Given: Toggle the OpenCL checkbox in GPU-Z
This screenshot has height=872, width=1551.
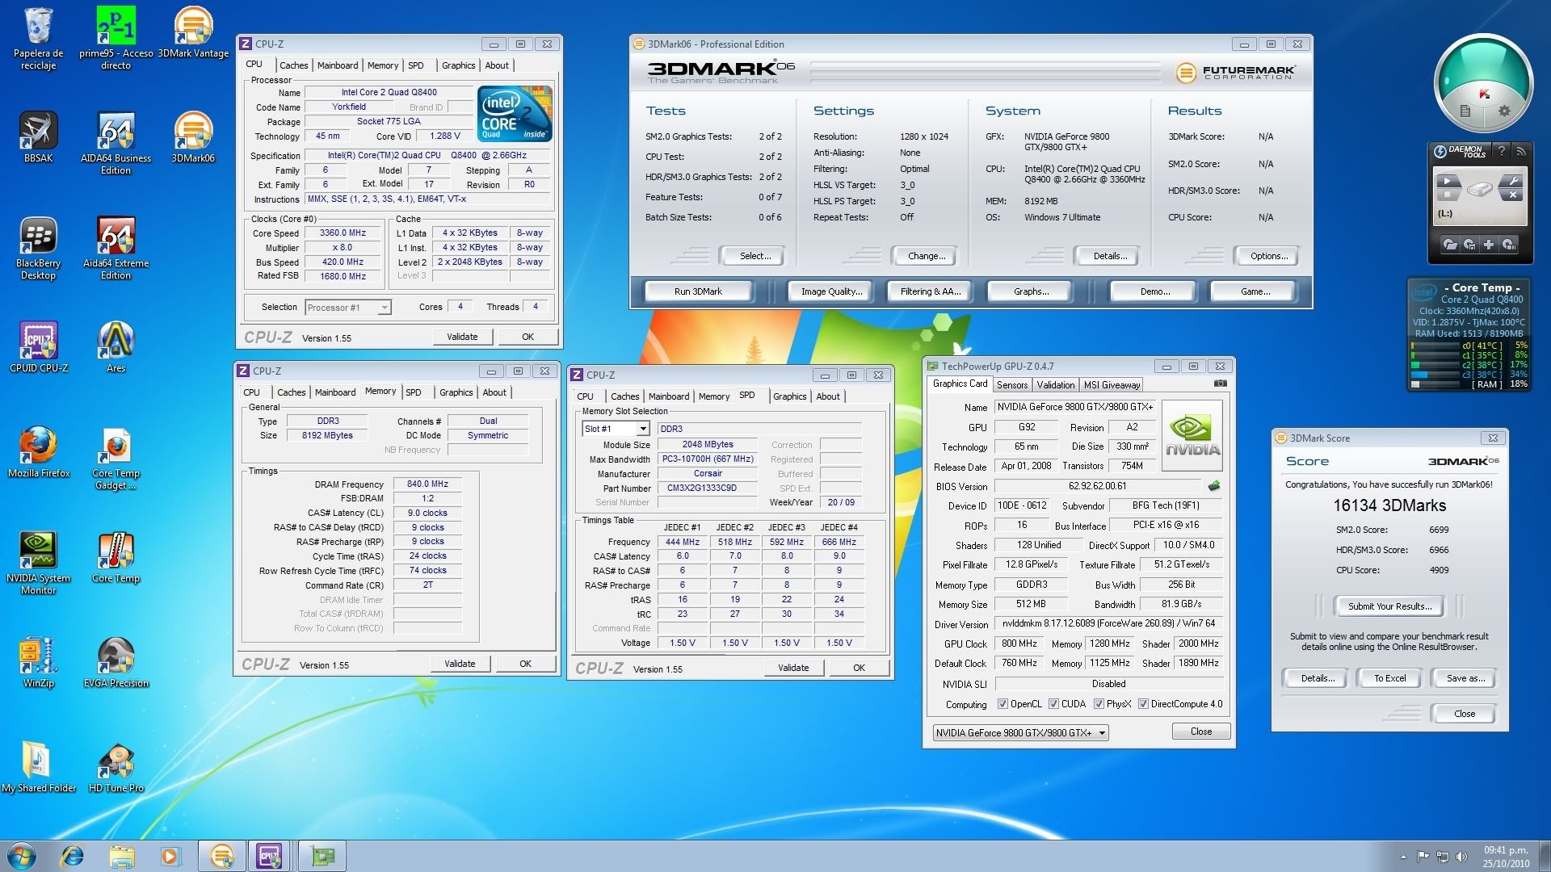Looking at the screenshot, I should click(1002, 704).
